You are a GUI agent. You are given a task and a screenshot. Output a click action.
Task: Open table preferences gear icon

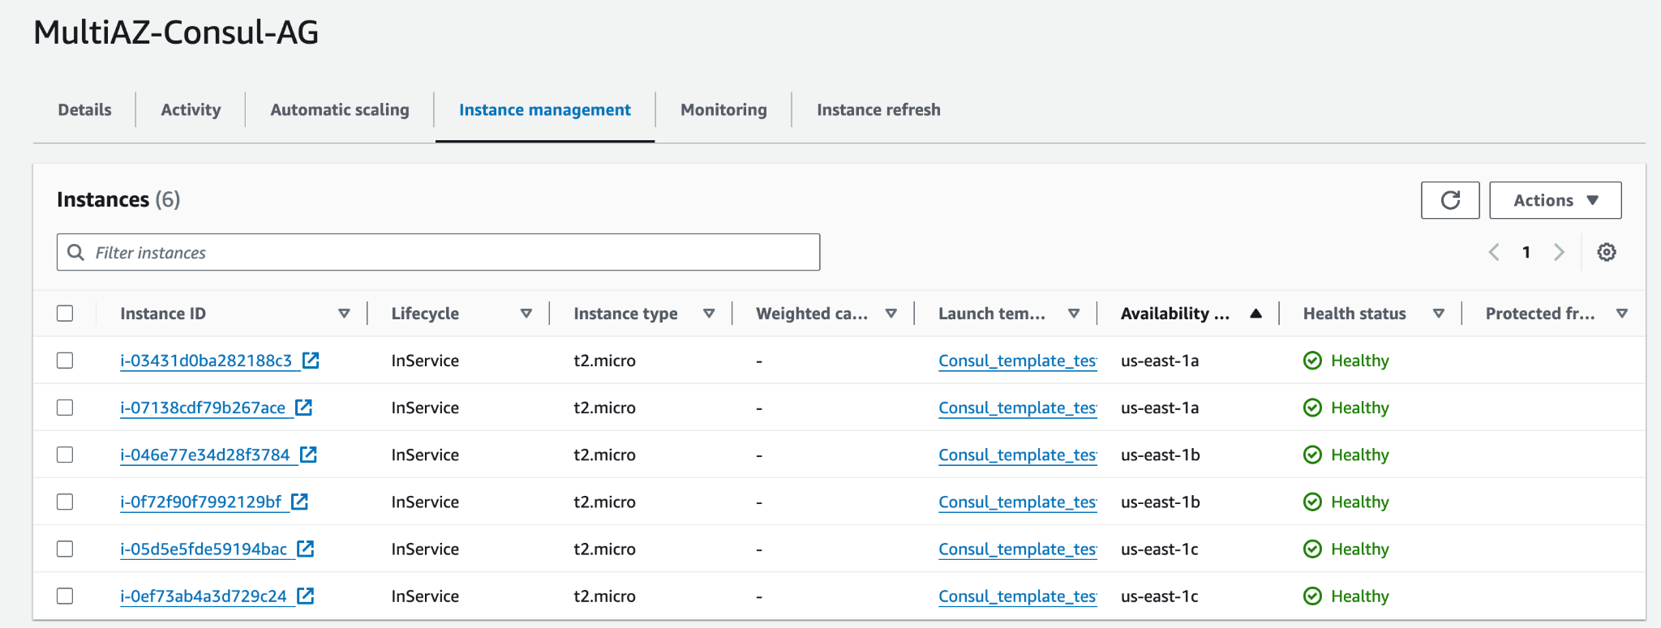1606,252
